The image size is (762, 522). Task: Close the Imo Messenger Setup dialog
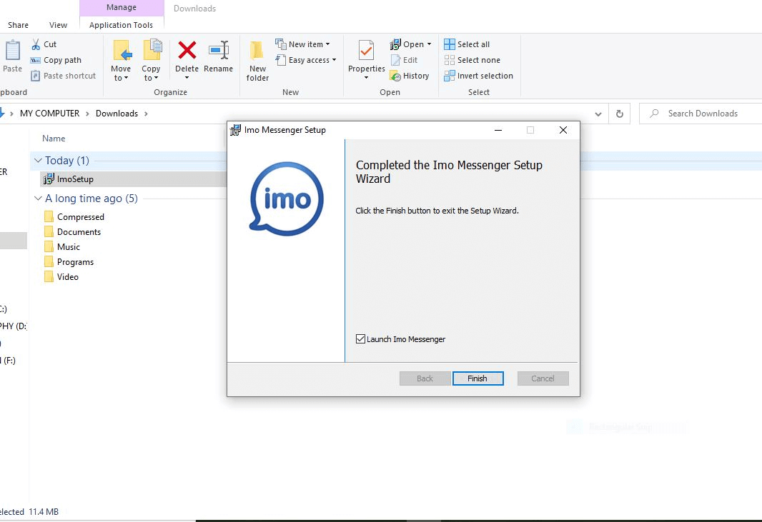pos(563,130)
